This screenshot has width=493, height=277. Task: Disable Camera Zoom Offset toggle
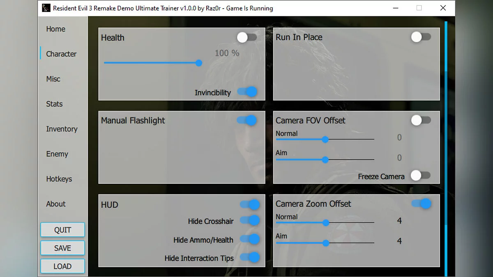[421, 203]
